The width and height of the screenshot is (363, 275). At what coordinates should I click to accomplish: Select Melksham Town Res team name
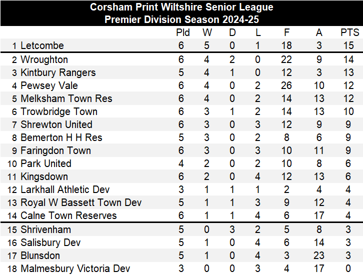tap(66, 98)
